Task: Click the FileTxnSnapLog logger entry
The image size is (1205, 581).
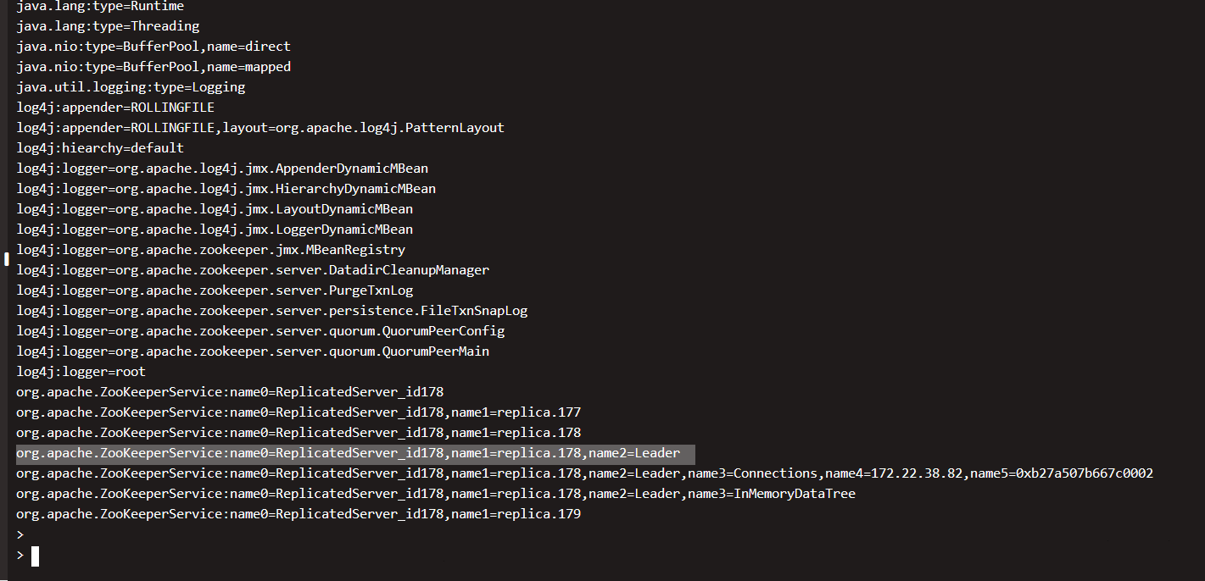Action: [x=271, y=311]
